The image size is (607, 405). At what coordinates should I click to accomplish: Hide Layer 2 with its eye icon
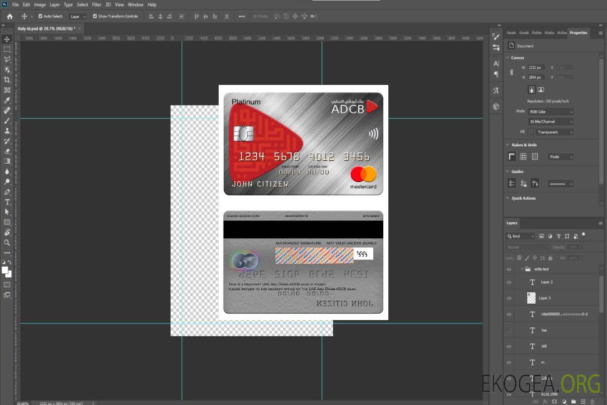pyautogui.click(x=509, y=282)
